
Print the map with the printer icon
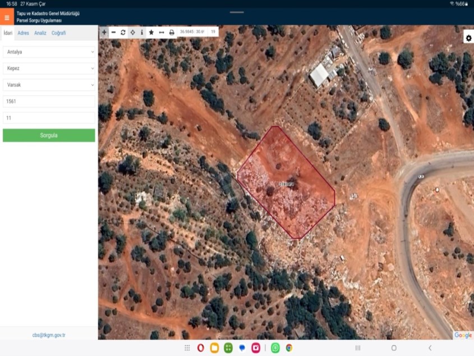coord(172,33)
